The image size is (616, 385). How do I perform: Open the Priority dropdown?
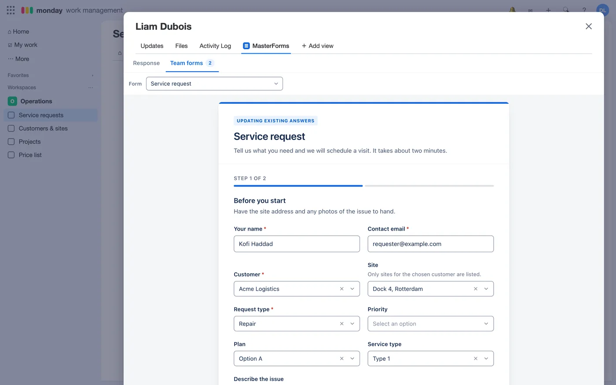(x=430, y=323)
